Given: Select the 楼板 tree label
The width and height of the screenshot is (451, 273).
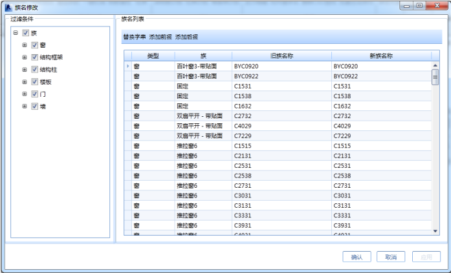Looking at the screenshot, I should coord(45,82).
